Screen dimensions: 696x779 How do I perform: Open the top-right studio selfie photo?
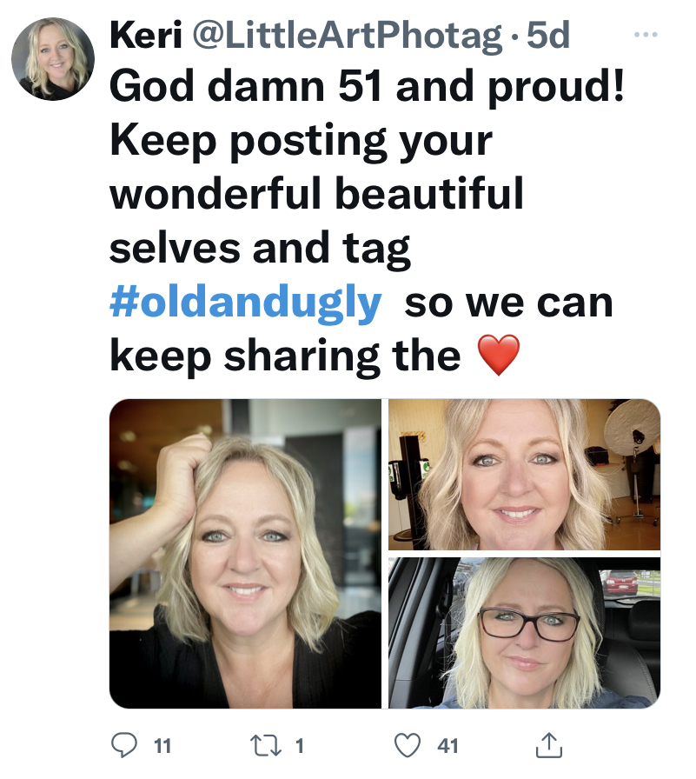524,475
